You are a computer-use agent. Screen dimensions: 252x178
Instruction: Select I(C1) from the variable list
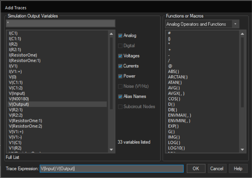coord(13,33)
